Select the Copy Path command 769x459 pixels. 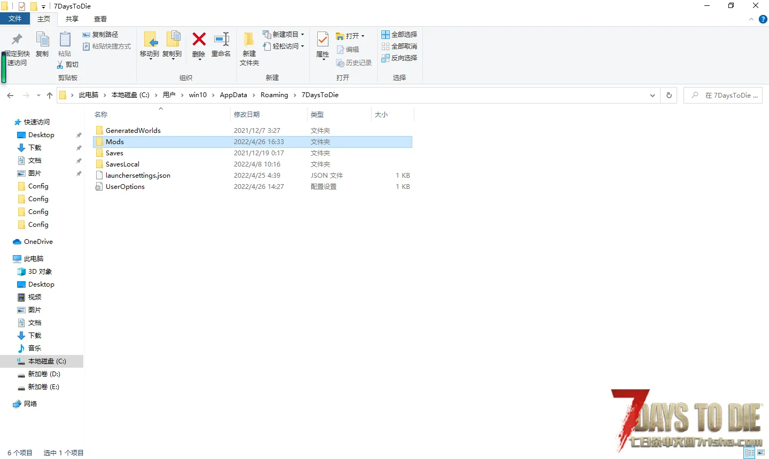click(100, 35)
